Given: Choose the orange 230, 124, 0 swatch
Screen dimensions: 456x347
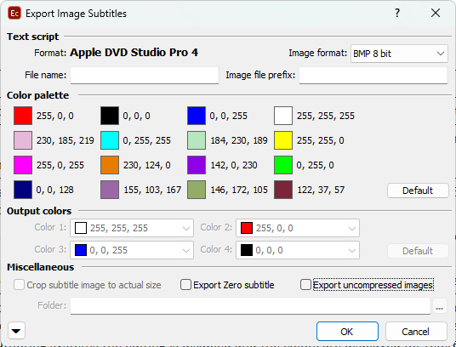Looking at the screenshot, I should [x=110, y=165].
